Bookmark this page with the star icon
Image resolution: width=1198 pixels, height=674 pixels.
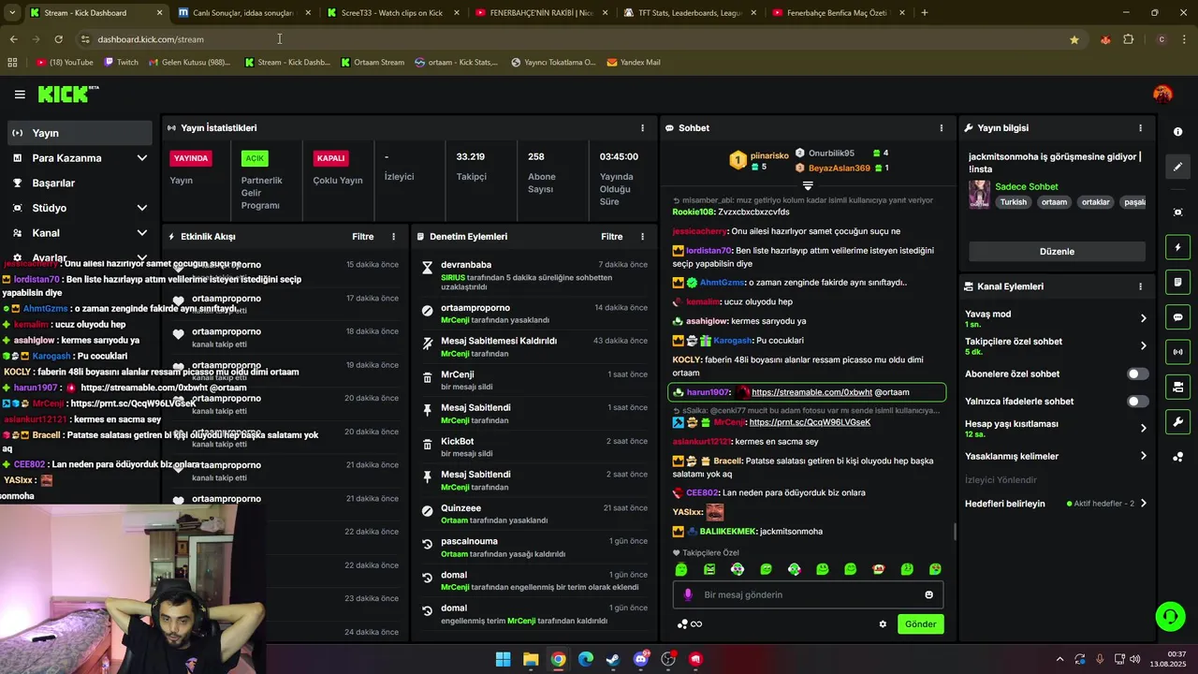tap(1074, 39)
